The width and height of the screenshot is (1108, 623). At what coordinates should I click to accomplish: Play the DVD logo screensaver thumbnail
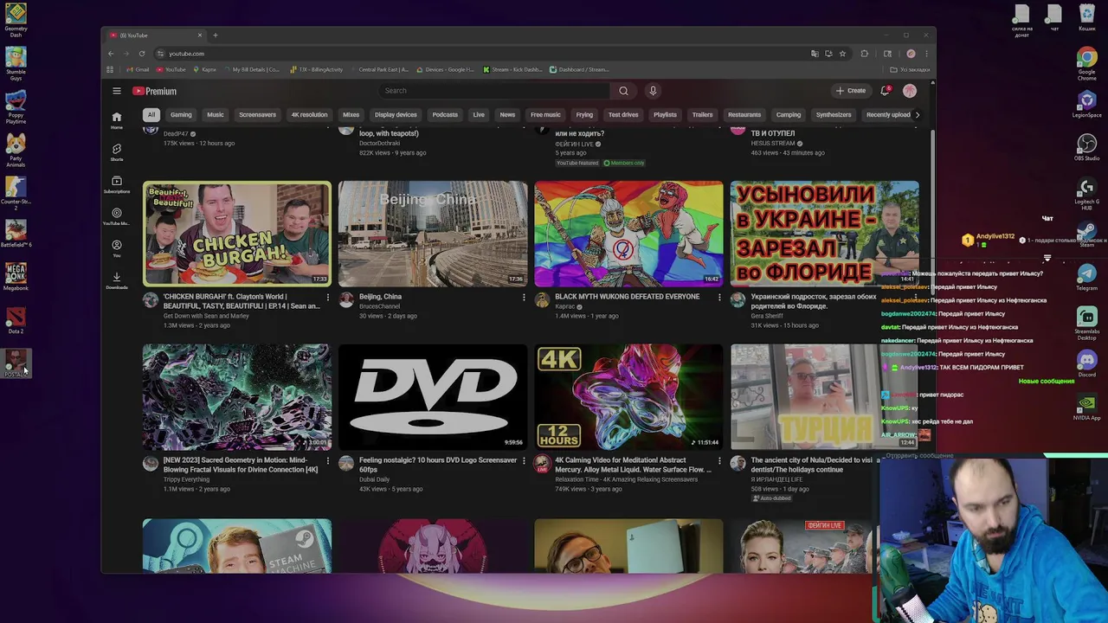433,397
